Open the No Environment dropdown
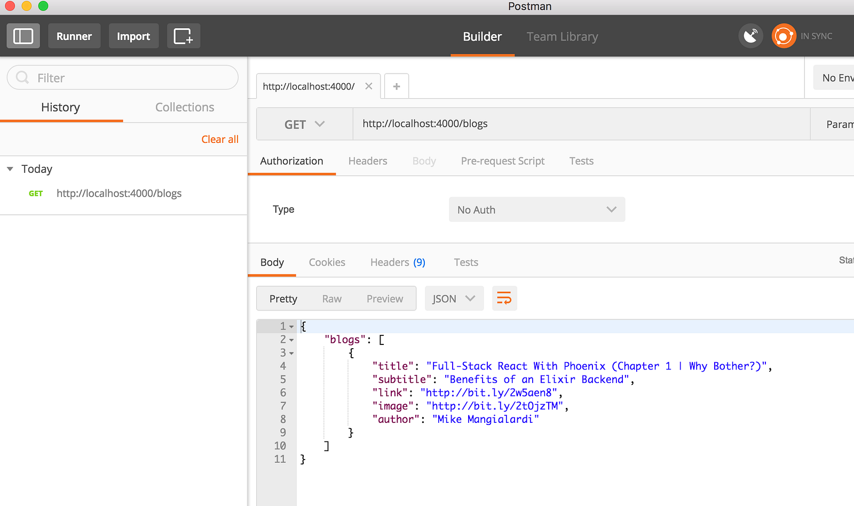The height and width of the screenshot is (506, 854). coord(834,78)
